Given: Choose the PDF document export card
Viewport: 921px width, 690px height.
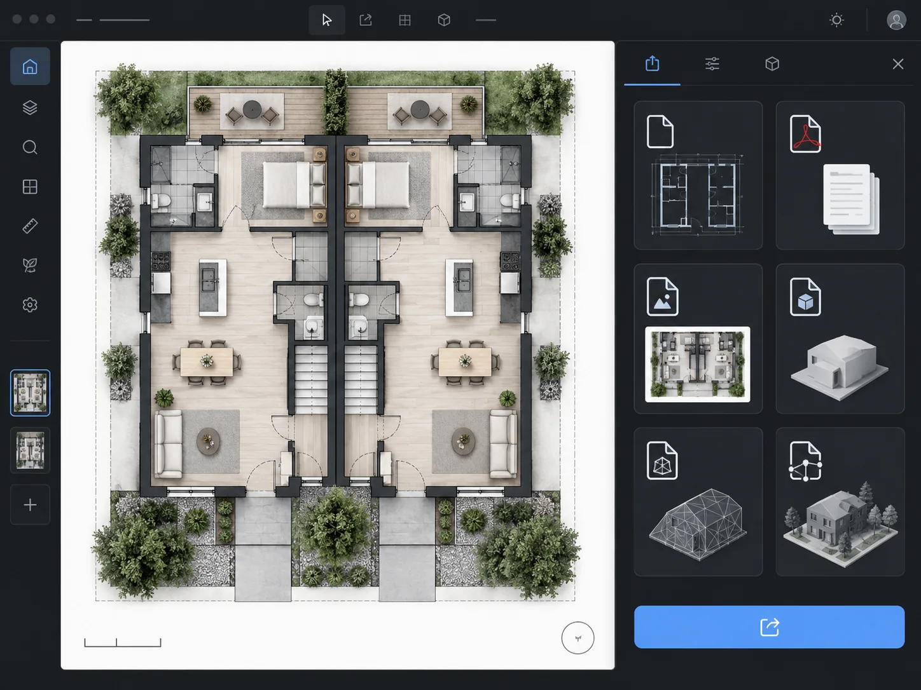Looking at the screenshot, I should click(x=840, y=175).
